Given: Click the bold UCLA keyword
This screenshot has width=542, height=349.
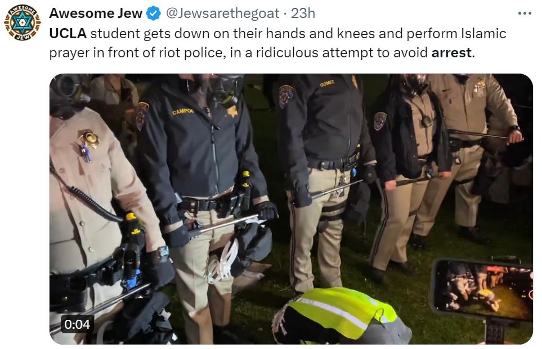Looking at the screenshot, I should (x=68, y=34).
